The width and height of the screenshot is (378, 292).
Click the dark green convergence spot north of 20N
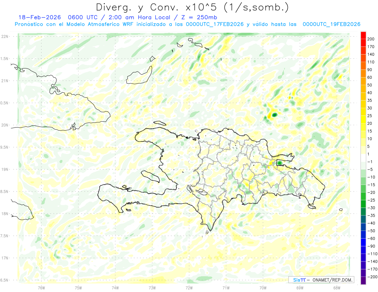(x=275, y=115)
